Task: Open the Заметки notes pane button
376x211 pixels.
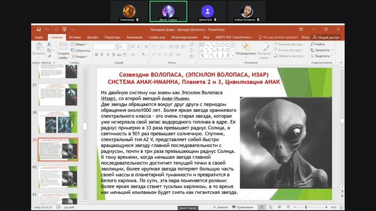Action: click(220, 207)
